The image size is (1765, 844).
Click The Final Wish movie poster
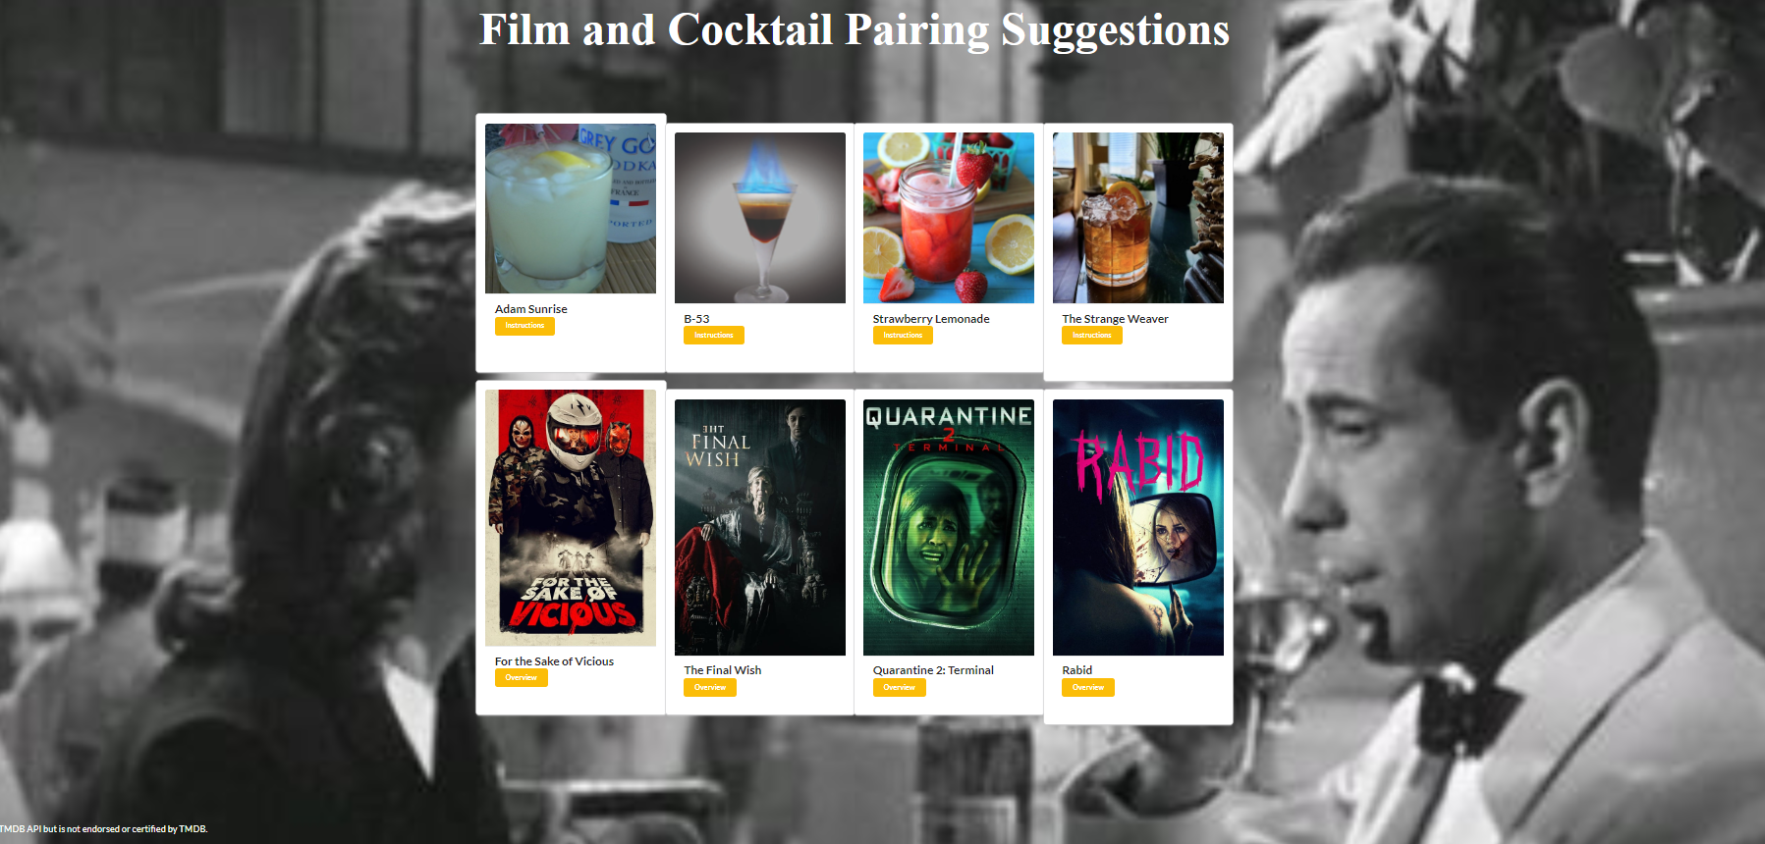[760, 527]
